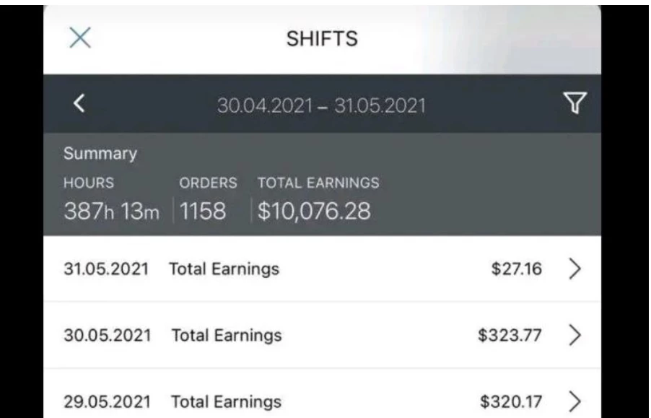Select the date range 30.04.2021 – 31.05.2021

coord(321,105)
